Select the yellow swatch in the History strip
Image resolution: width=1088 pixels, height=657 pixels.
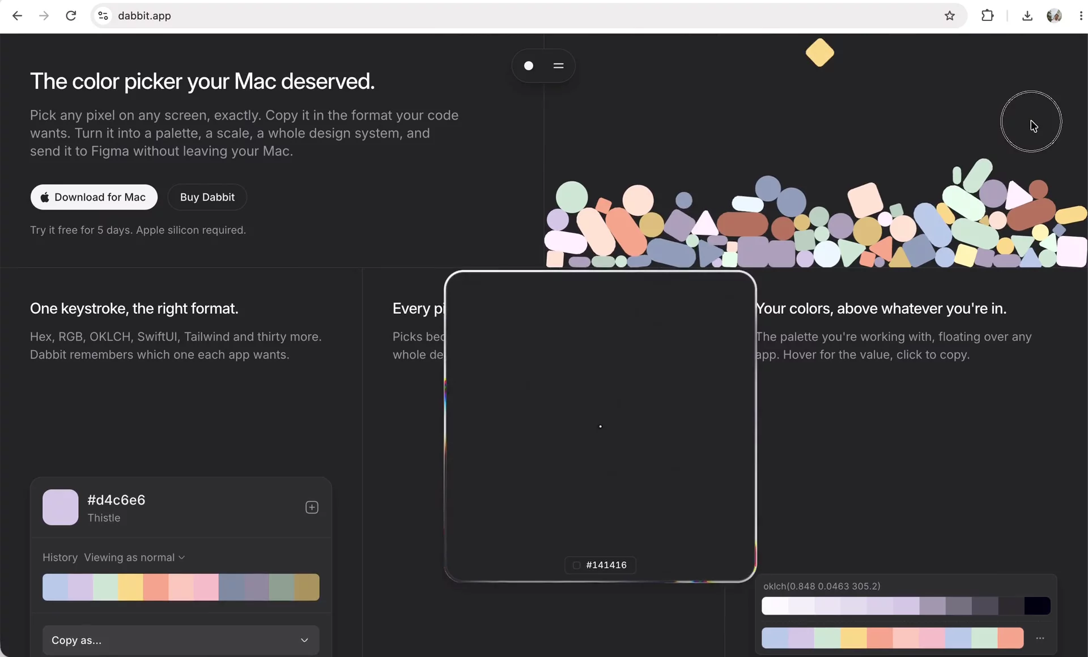[130, 587]
